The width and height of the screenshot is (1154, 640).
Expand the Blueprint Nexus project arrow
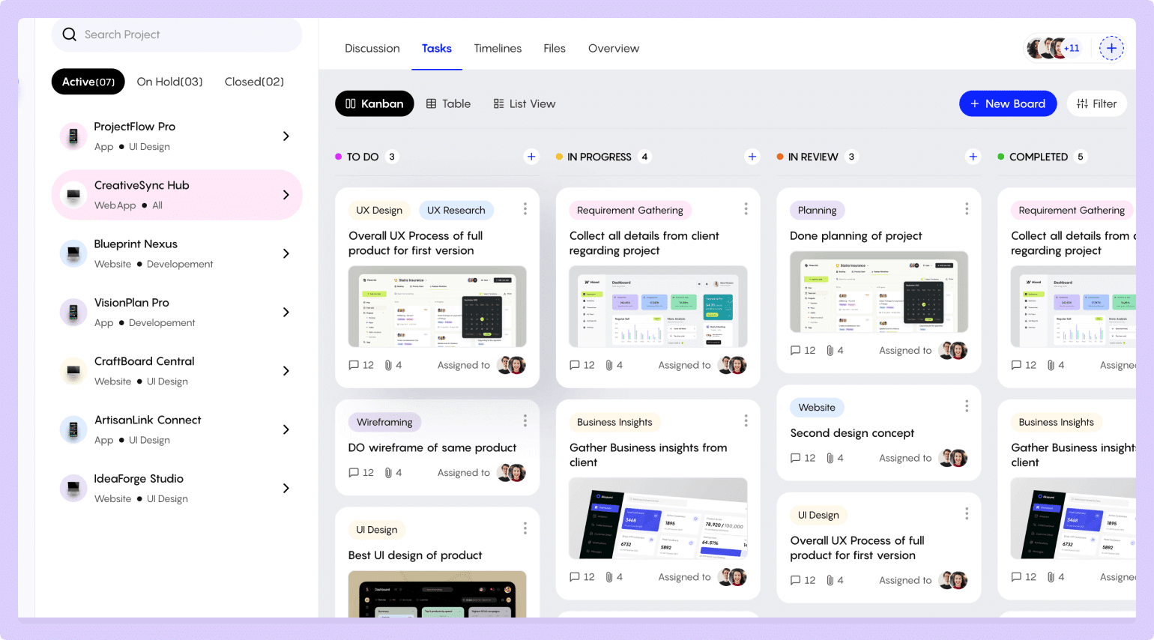pos(286,253)
